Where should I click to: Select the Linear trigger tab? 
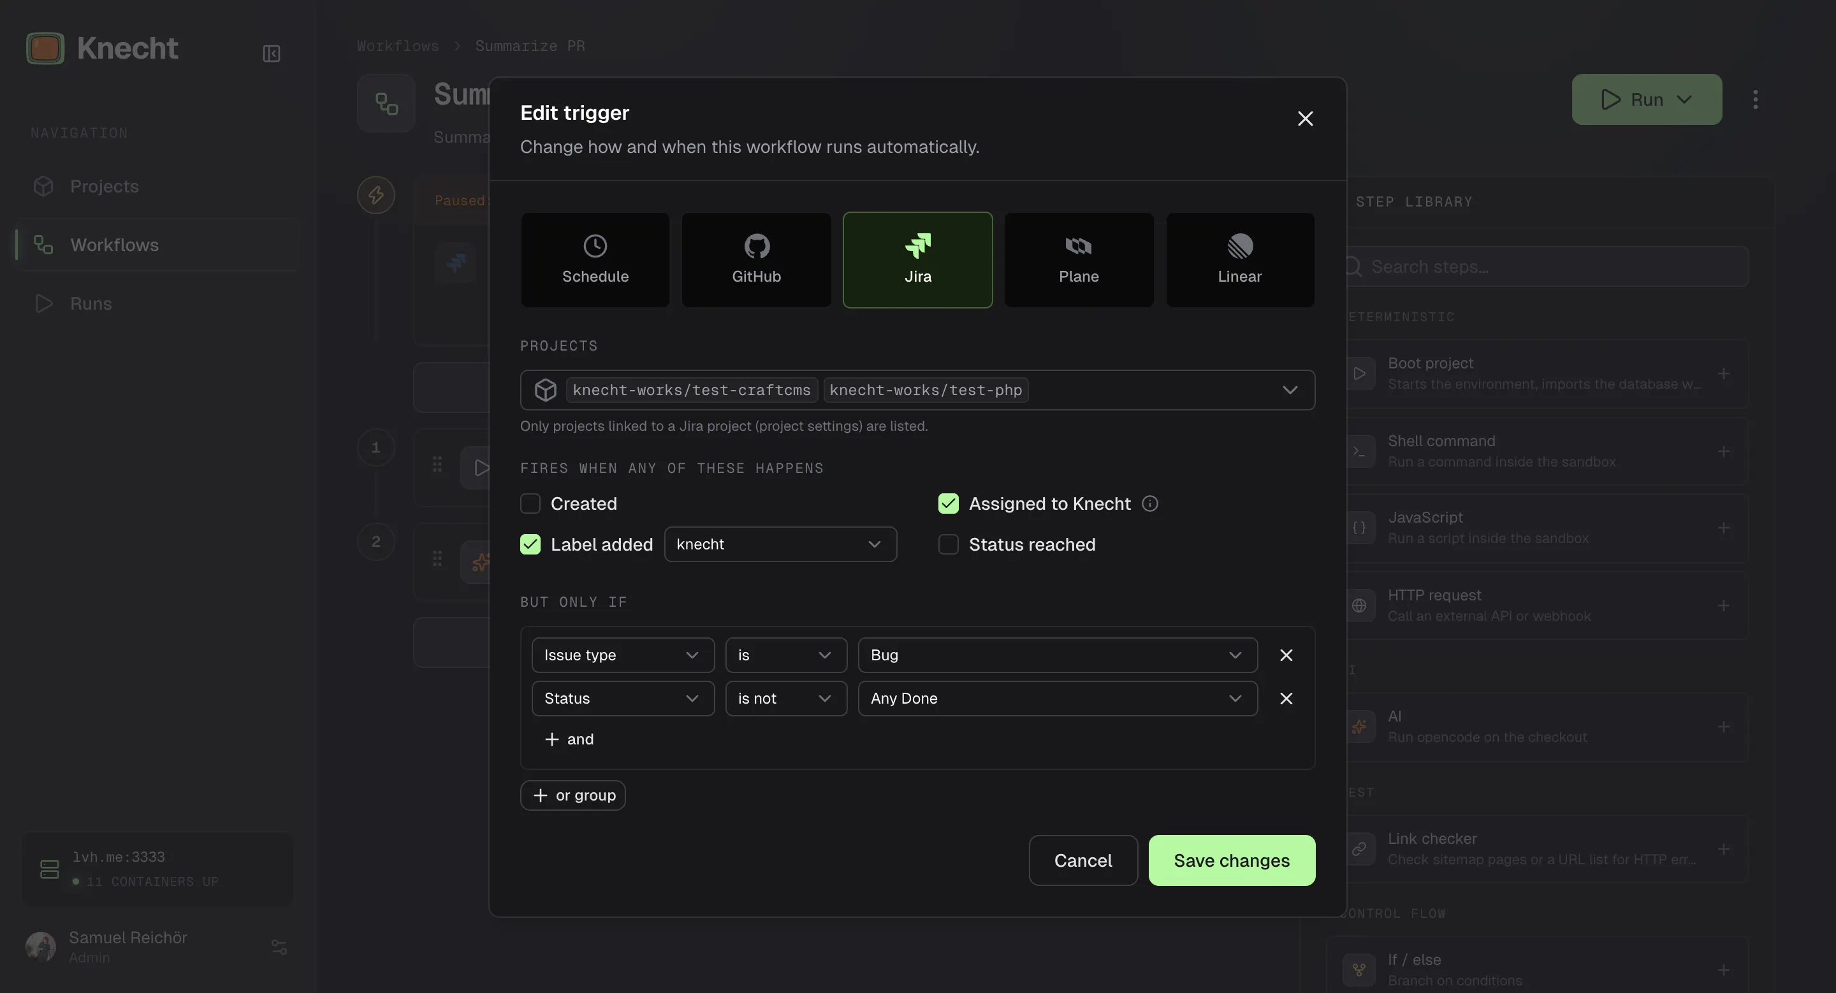tap(1239, 260)
